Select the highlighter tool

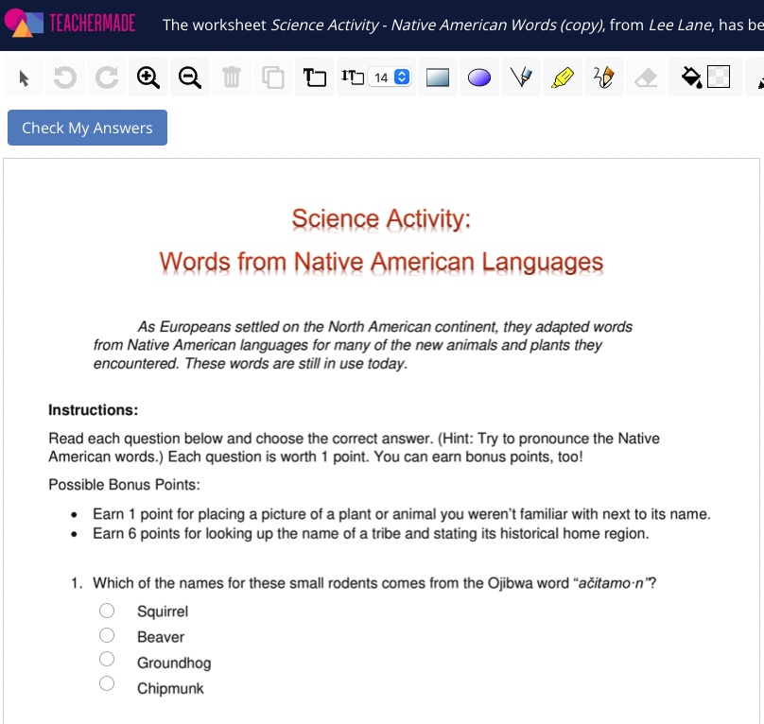click(x=563, y=77)
